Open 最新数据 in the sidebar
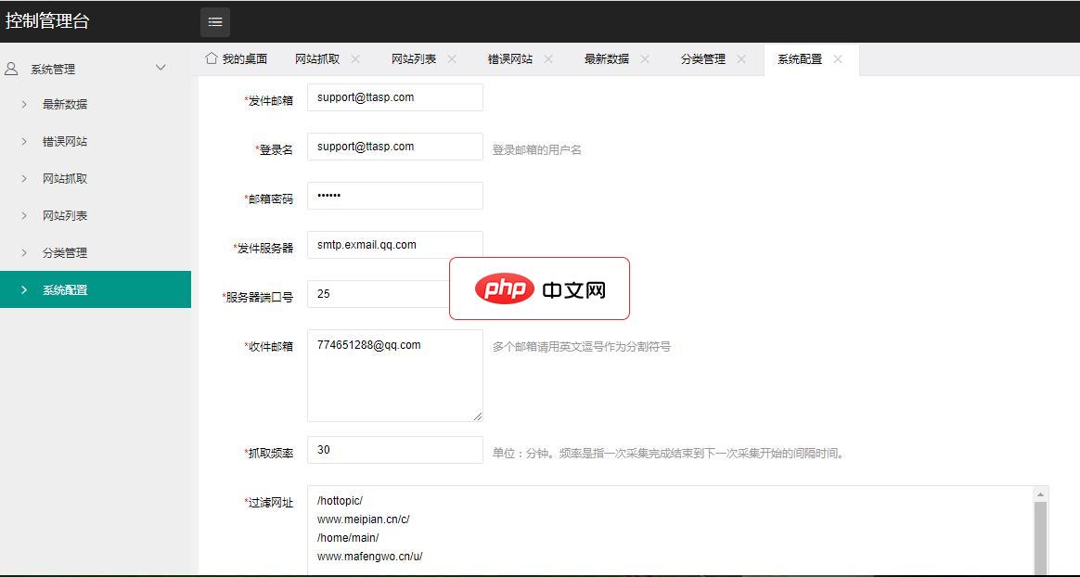This screenshot has width=1080, height=577. [96, 105]
